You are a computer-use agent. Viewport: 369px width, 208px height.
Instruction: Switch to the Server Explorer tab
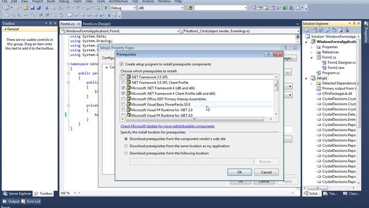[x=17, y=194]
